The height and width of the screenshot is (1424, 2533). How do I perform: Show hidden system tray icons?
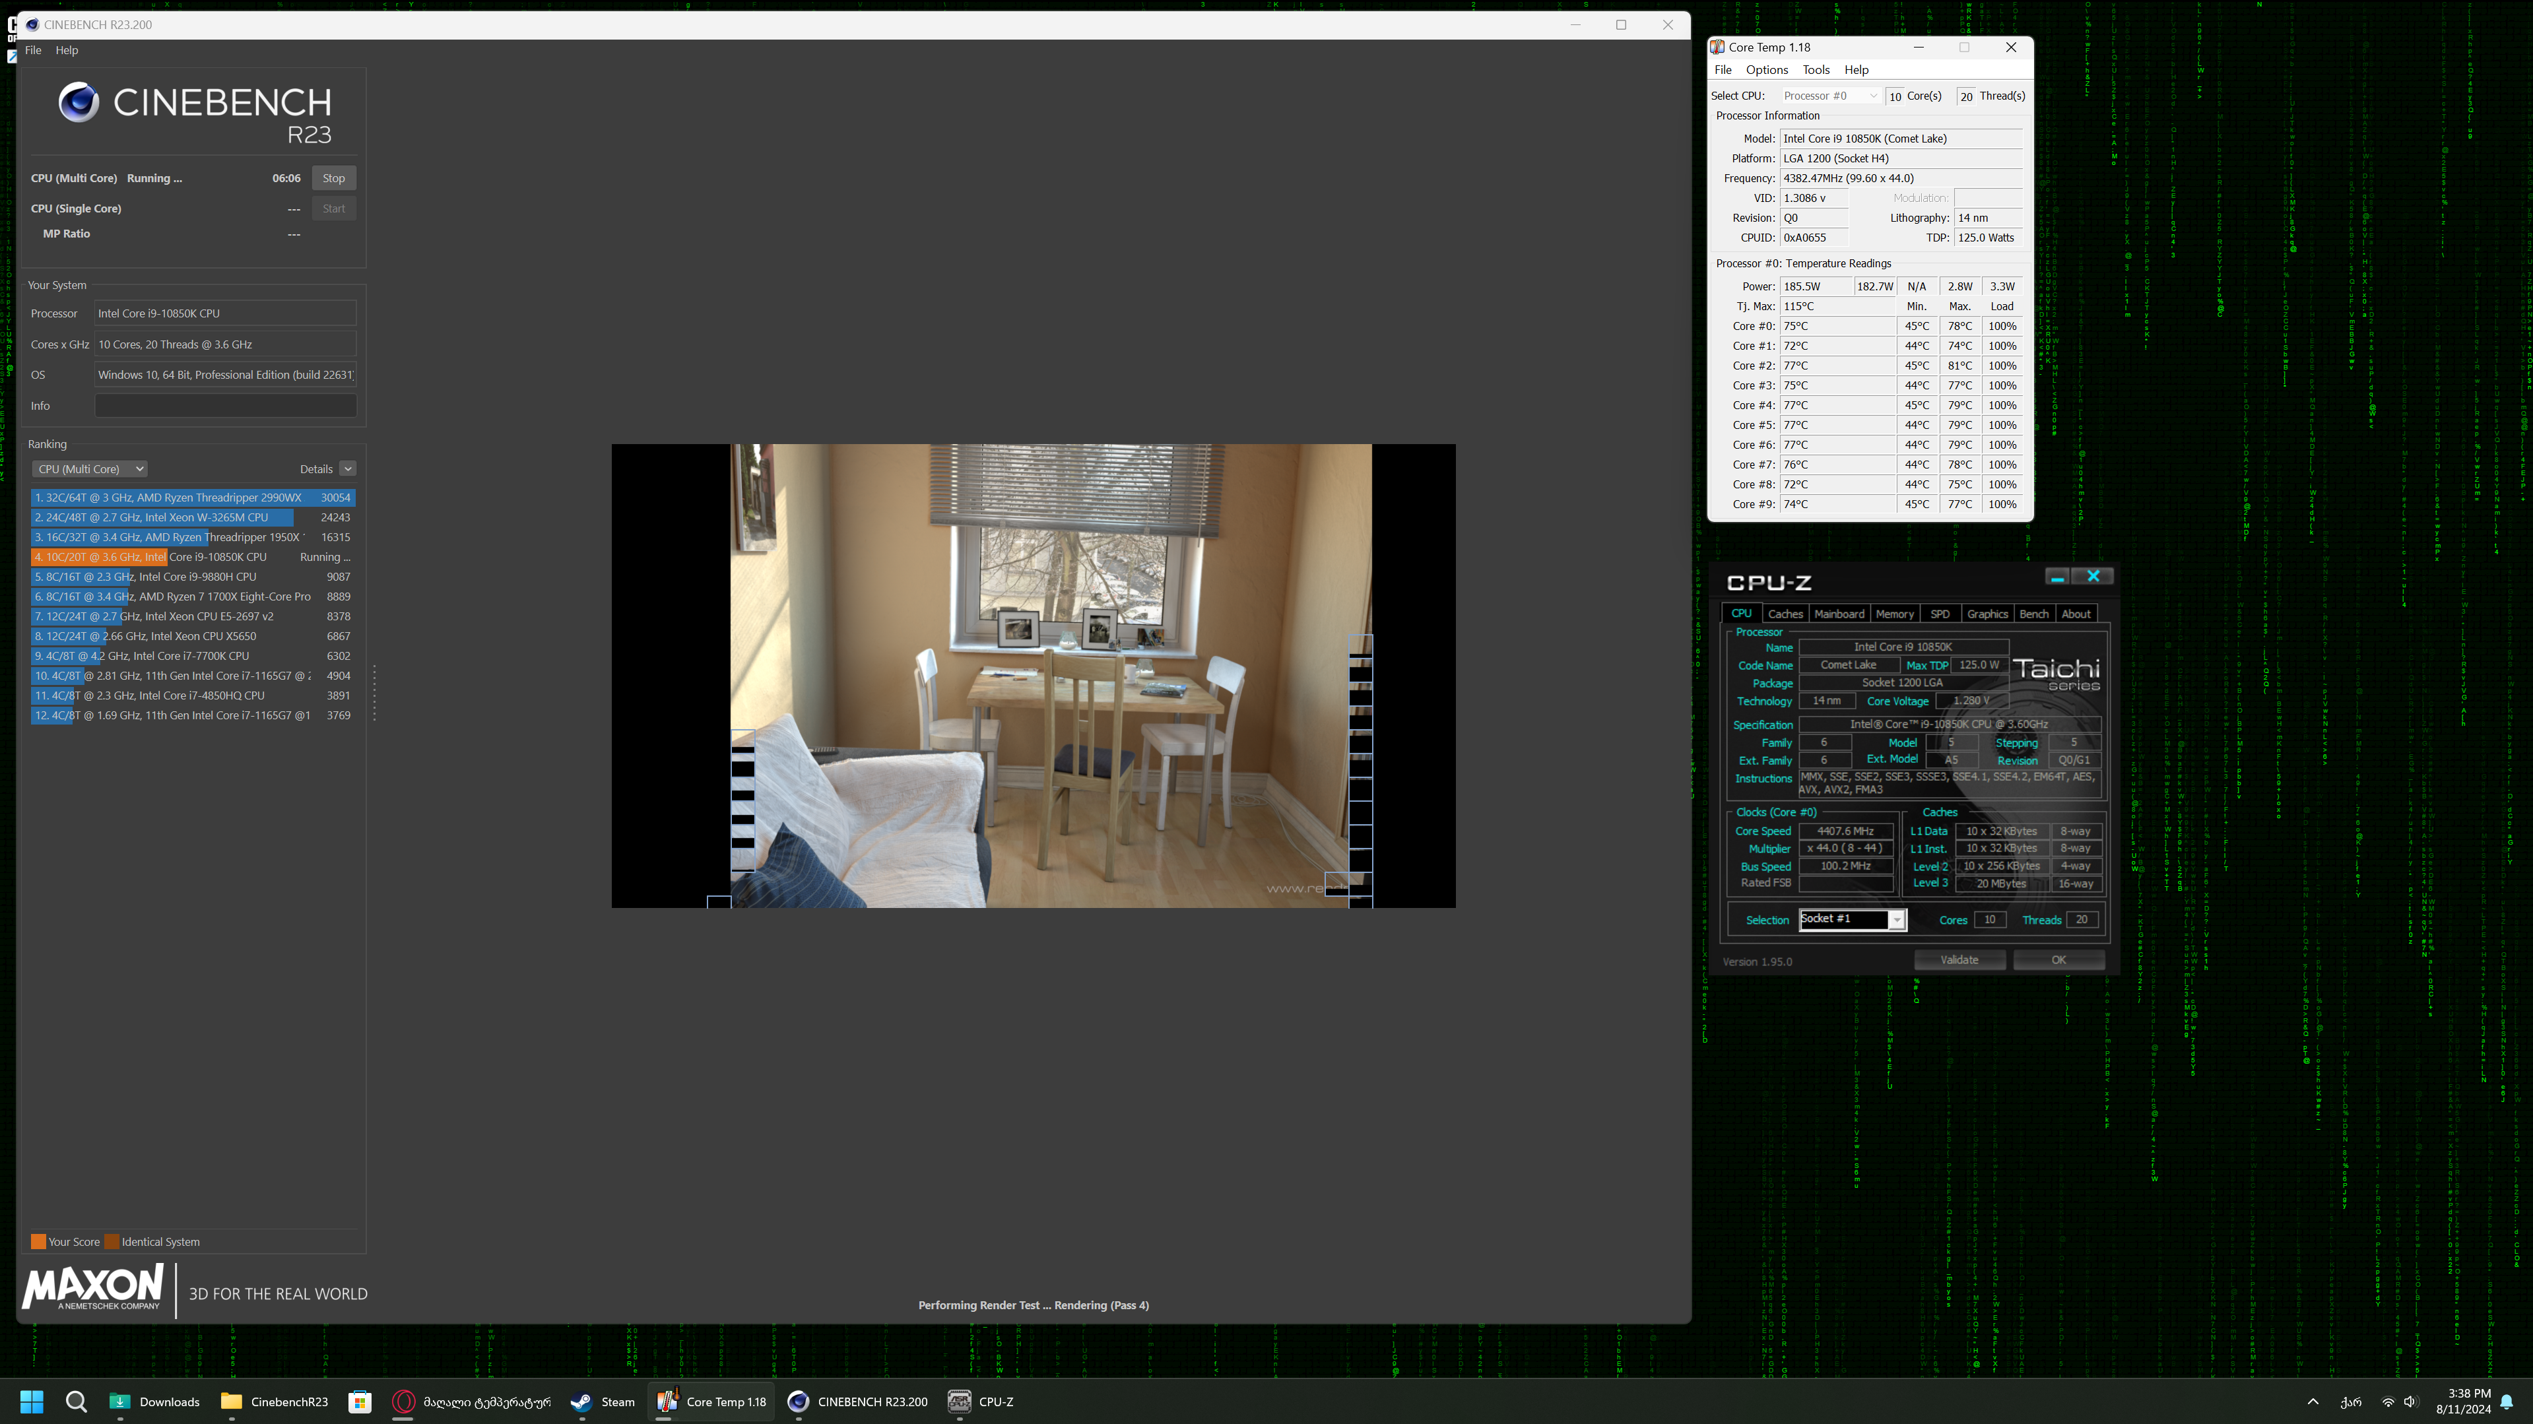point(2313,1402)
